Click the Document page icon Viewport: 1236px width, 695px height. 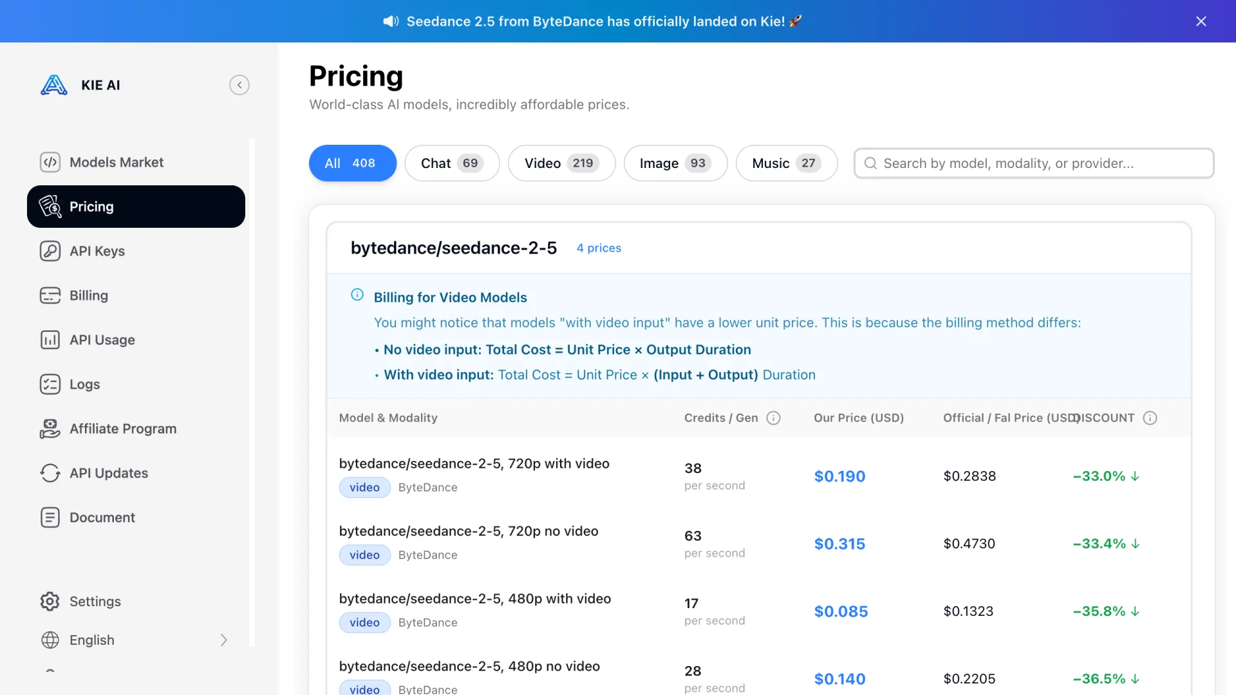click(x=50, y=517)
